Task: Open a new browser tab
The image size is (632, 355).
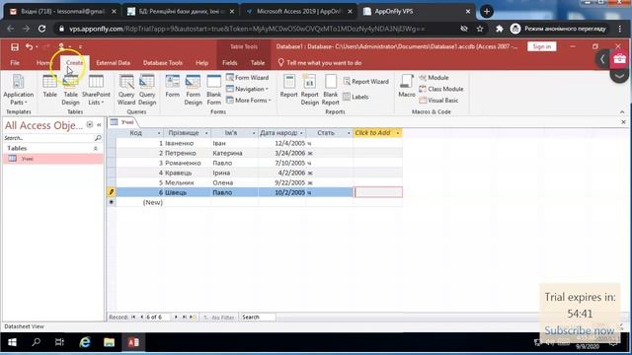Action: click(x=487, y=11)
